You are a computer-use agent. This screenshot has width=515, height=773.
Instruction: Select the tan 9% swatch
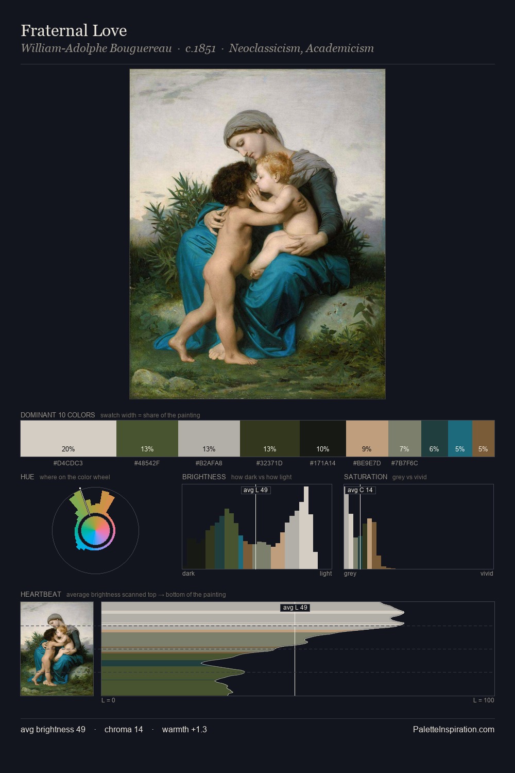tap(367, 439)
